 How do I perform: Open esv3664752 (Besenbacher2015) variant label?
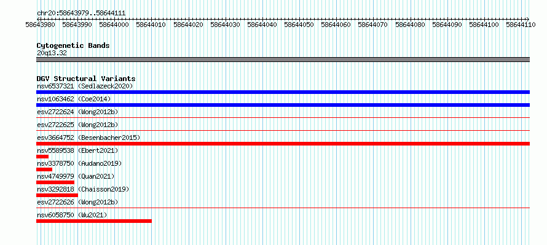pos(89,138)
